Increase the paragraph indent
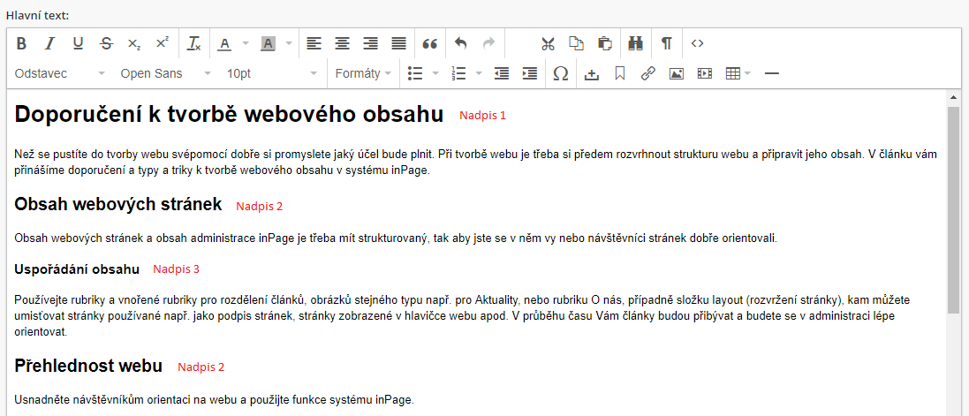969x416 pixels. coord(530,73)
